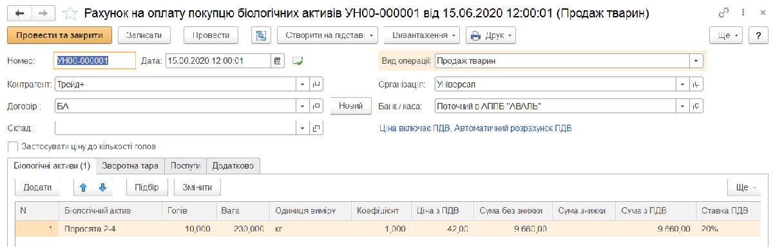Image resolution: width=773 pixels, height=247 pixels.
Task: Move row up with blue arrow
Action: (x=82, y=187)
